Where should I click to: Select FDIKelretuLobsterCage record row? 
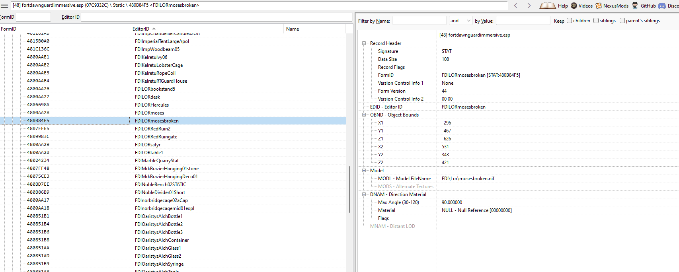[x=173, y=65]
